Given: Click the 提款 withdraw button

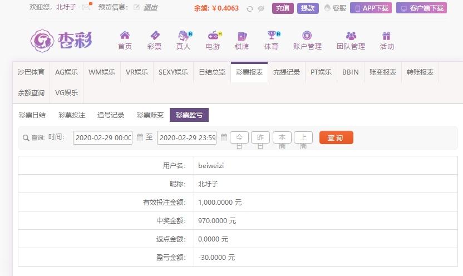Looking at the screenshot, I should click(x=308, y=8).
